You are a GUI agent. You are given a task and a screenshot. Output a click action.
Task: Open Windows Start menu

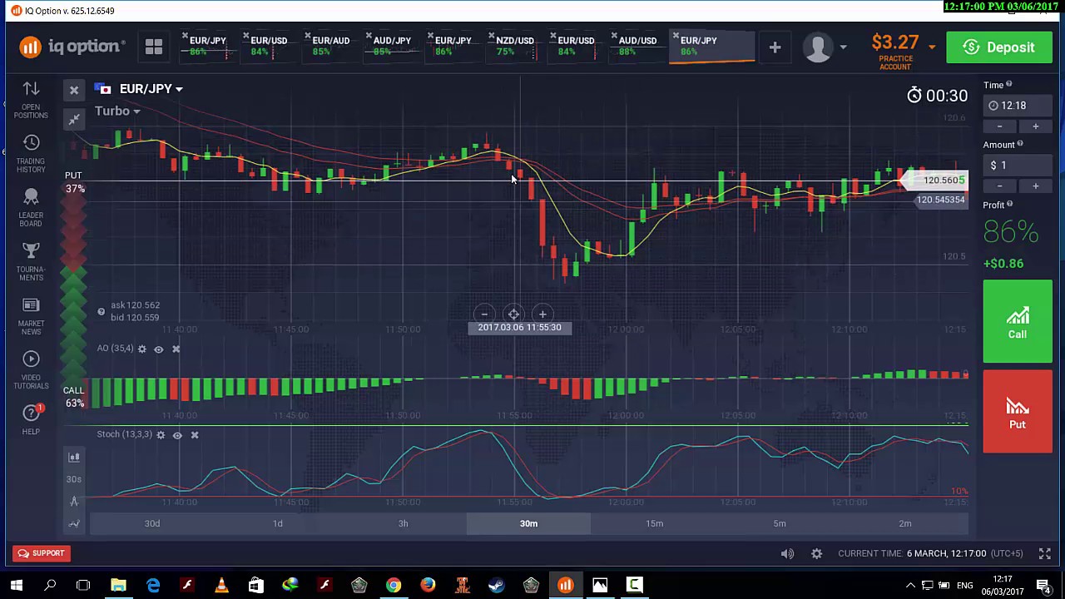tap(16, 586)
